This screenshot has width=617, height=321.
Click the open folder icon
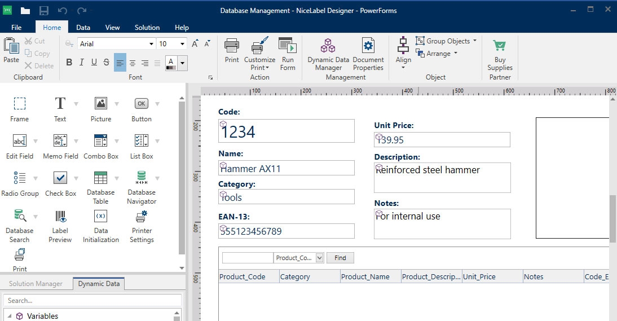click(x=25, y=11)
